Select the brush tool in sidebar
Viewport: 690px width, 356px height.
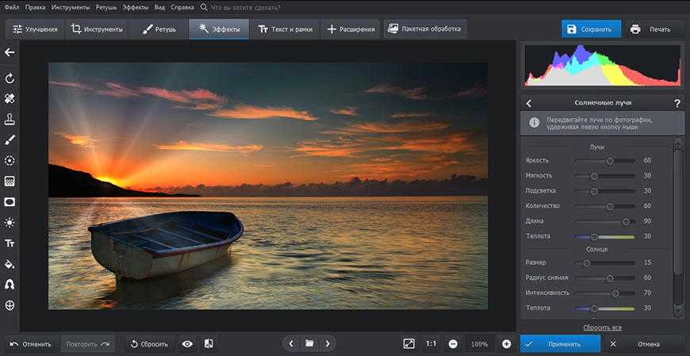click(x=10, y=140)
